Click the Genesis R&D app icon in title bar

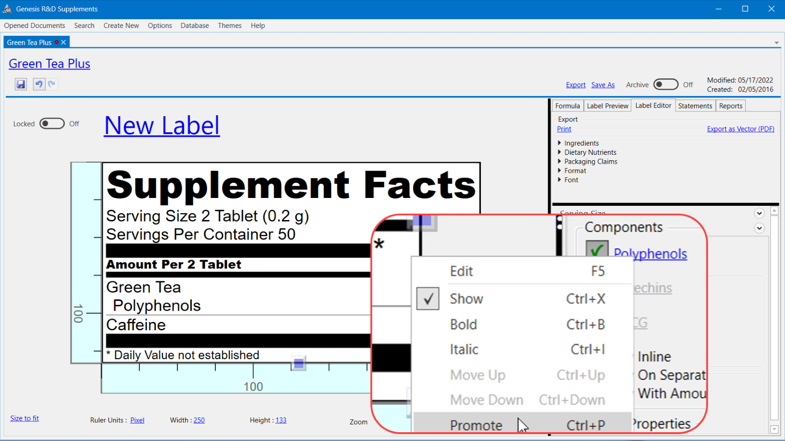tap(7, 9)
